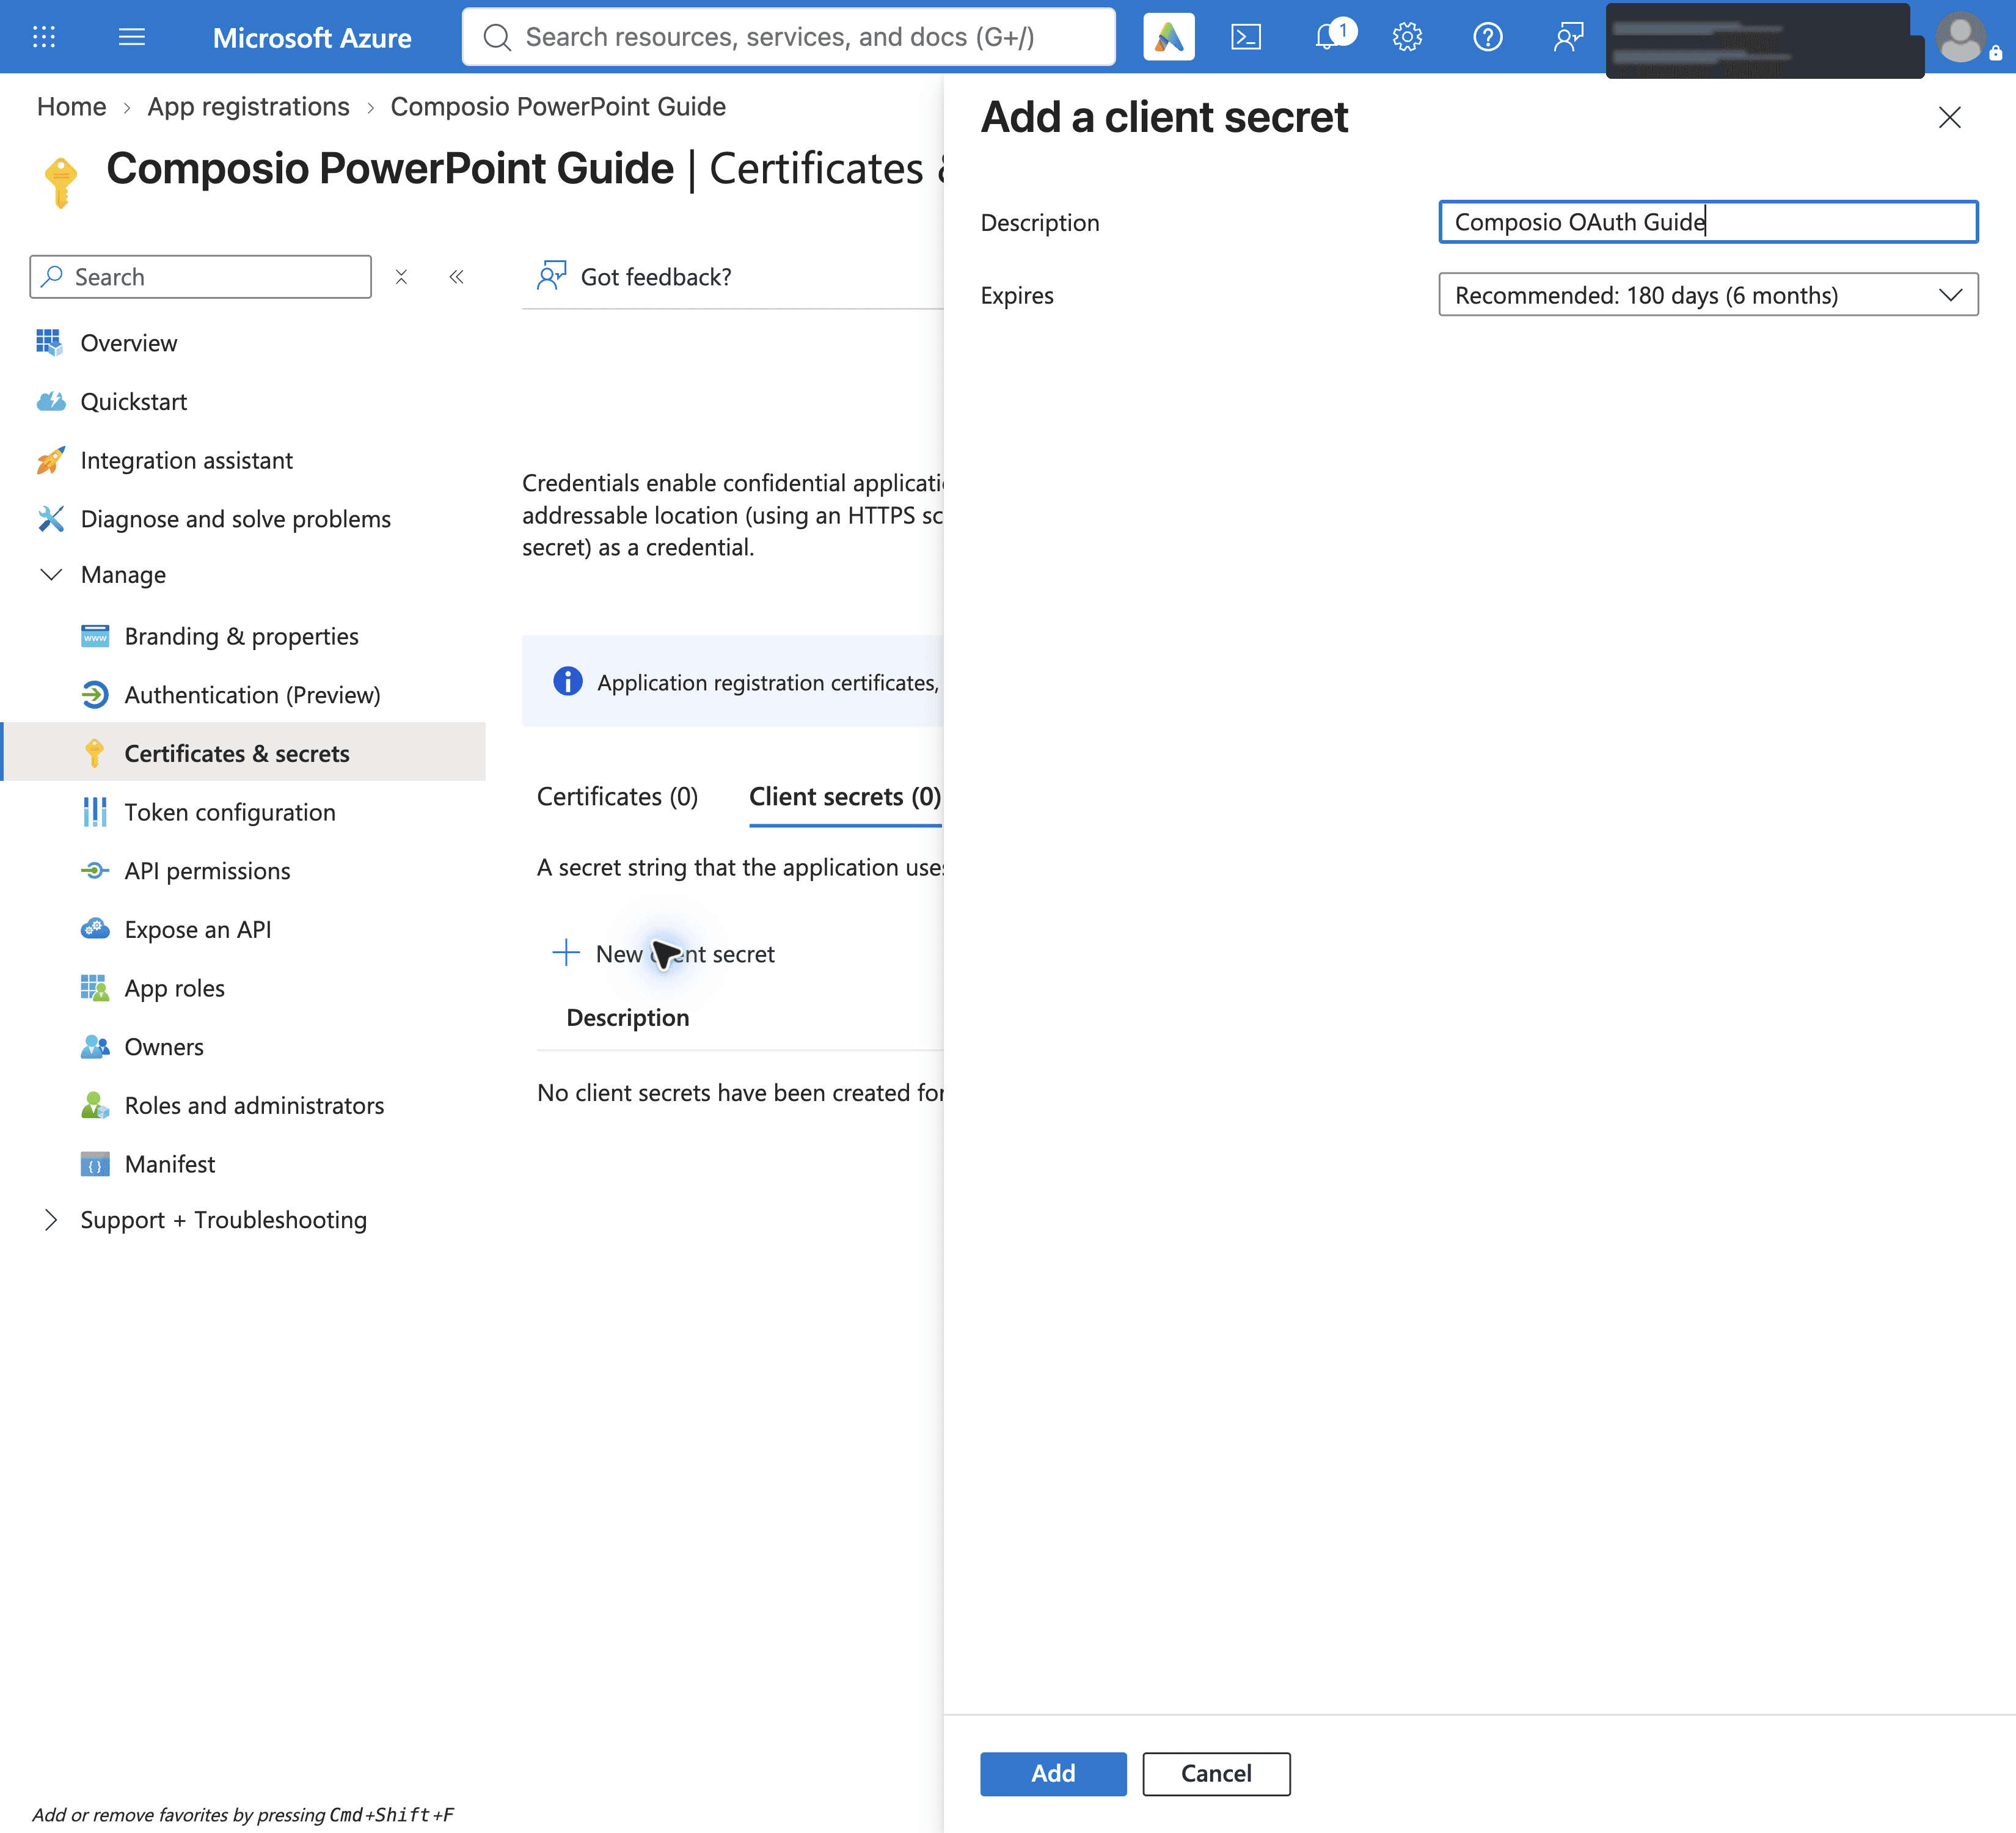Go to App registrations breadcrumb
This screenshot has width=2016, height=1833.
[x=248, y=106]
